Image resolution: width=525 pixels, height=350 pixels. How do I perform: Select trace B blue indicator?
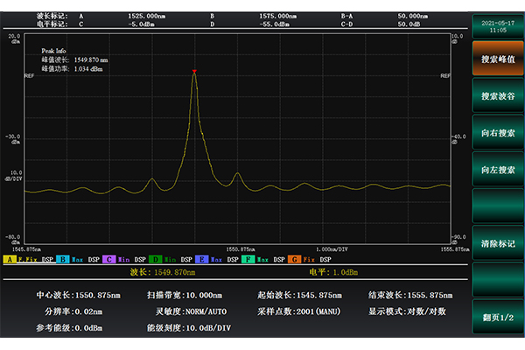62,260
